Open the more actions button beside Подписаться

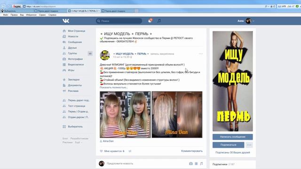tap(249, 145)
